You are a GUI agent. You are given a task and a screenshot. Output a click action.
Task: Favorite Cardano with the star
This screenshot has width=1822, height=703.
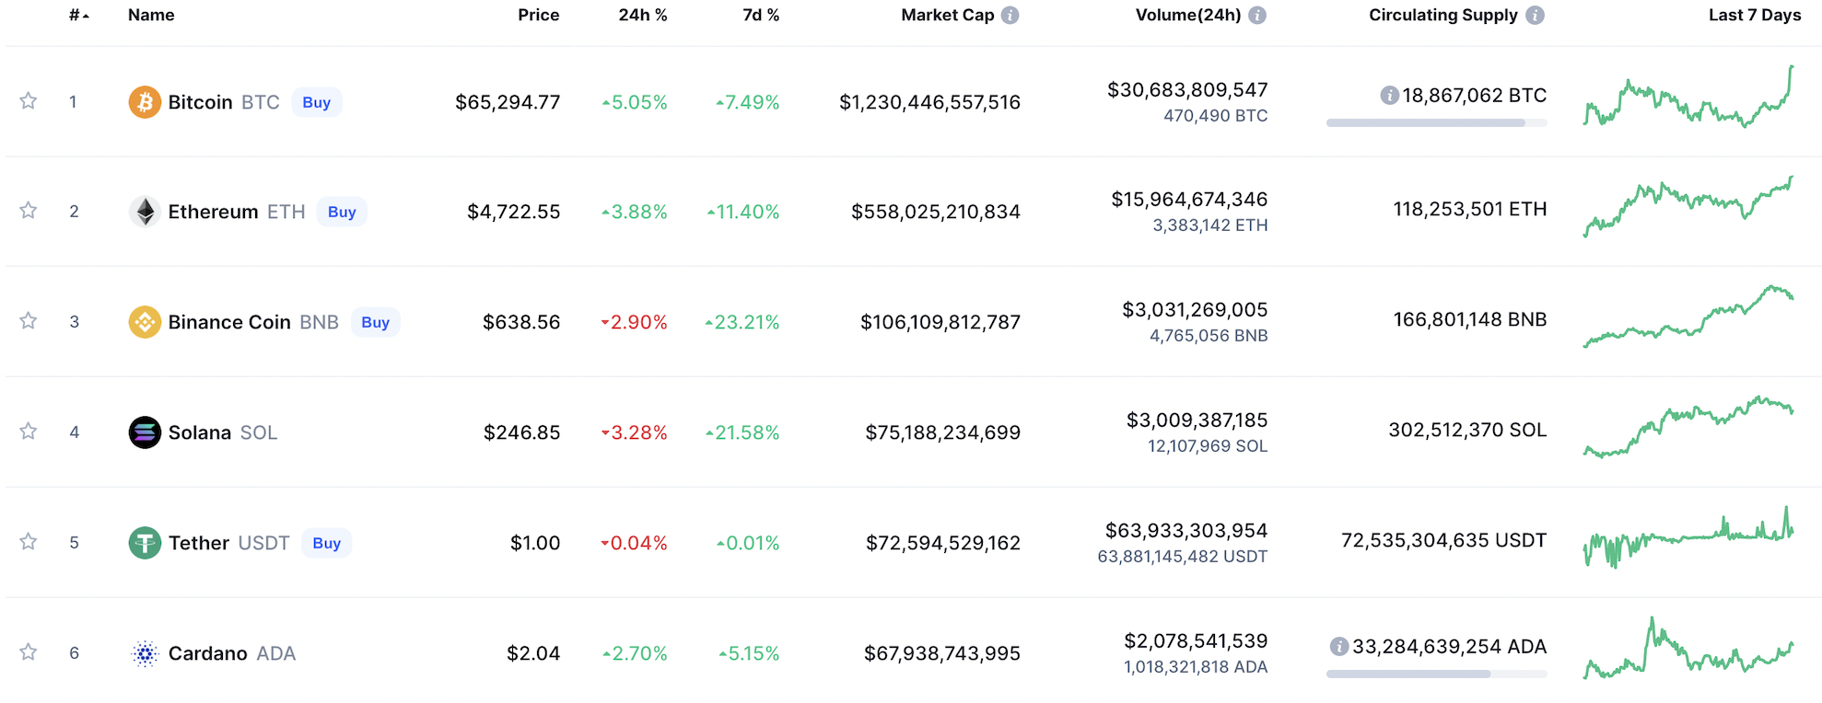tap(29, 652)
